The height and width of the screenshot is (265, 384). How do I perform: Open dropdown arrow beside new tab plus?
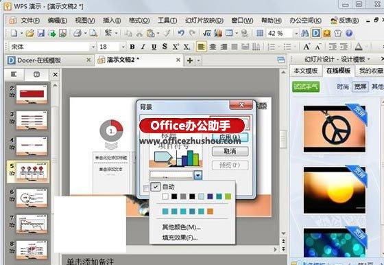(x=198, y=60)
